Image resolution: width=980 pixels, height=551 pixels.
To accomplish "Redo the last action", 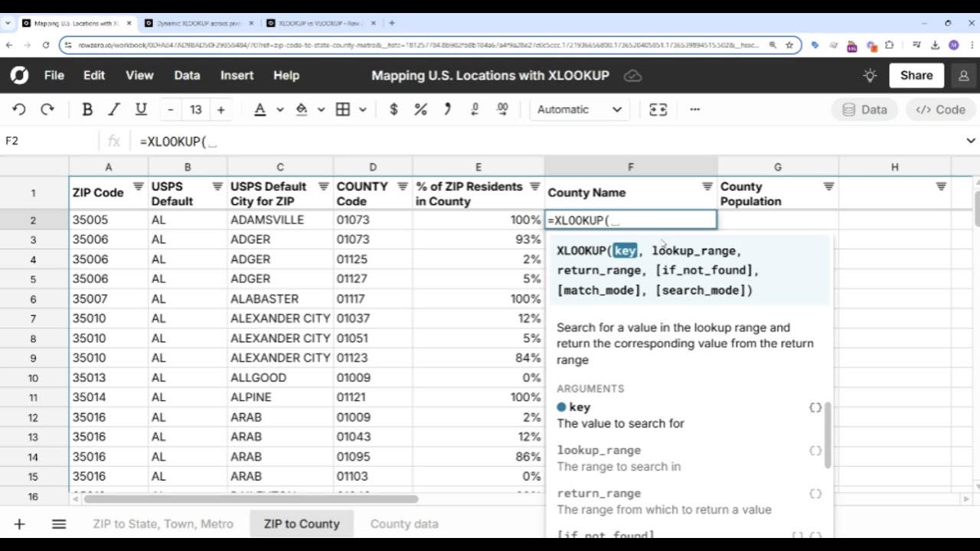I will 47,109.
